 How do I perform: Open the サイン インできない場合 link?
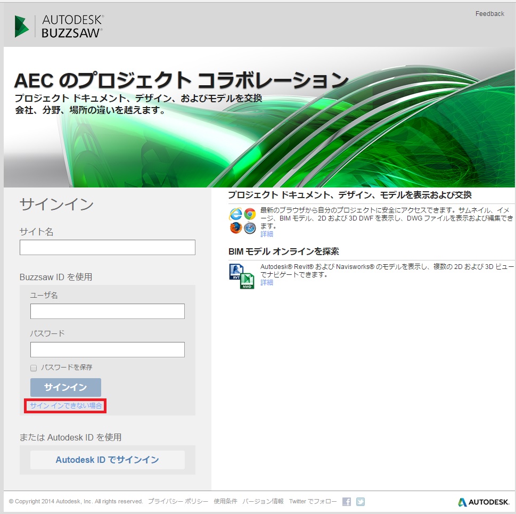tap(66, 405)
